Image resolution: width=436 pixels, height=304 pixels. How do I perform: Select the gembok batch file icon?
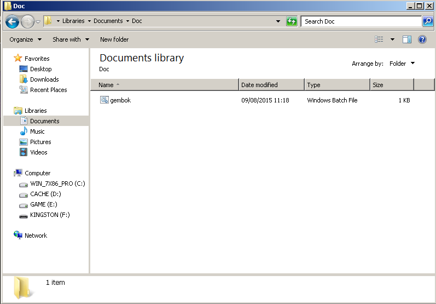104,100
